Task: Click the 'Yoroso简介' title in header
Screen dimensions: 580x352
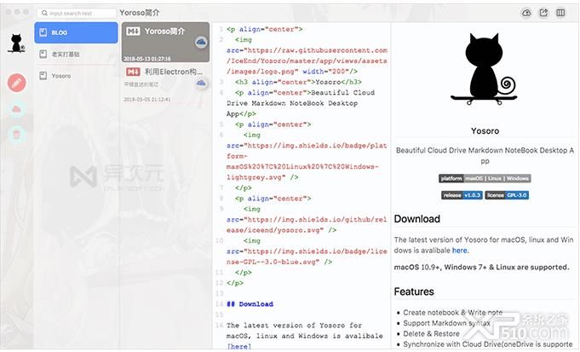Action: pyautogui.click(x=140, y=13)
